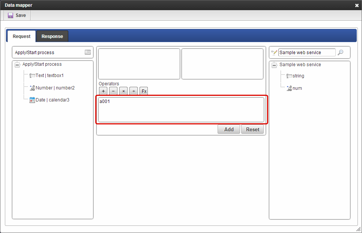Image resolution: width=362 pixels, height=233 pixels.
Task: Click the Reset button
Action: [x=252, y=129]
